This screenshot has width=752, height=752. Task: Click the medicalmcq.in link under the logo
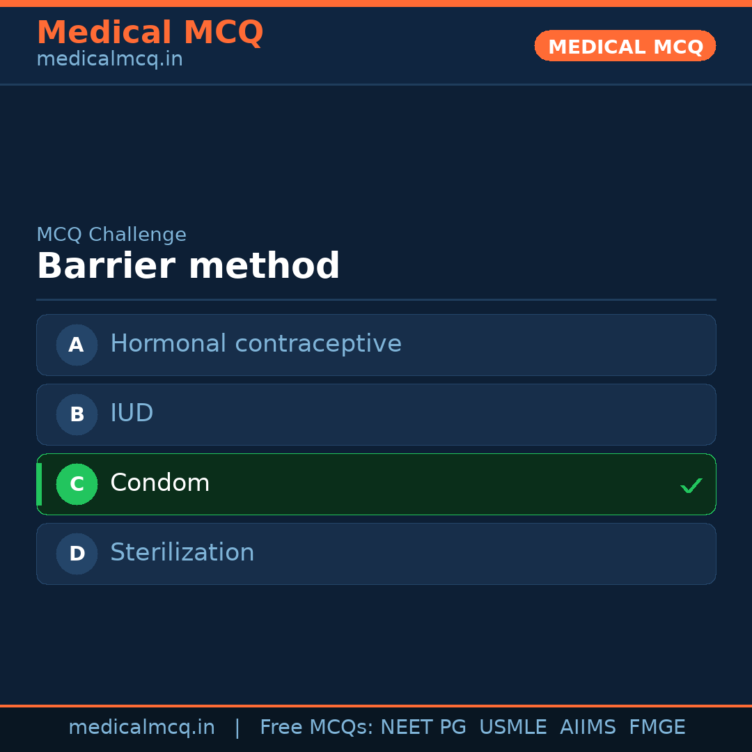coord(109,58)
